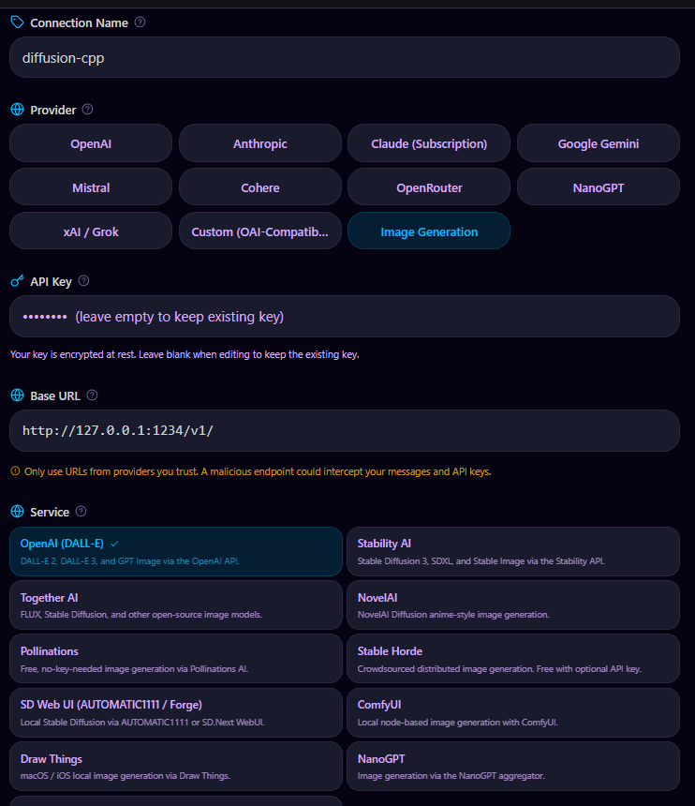Click the checkmark on OpenAI (DALL-E) service
The height and width of the screenshot is (806, 695).
pyautogui.click(x=114, y=544)
